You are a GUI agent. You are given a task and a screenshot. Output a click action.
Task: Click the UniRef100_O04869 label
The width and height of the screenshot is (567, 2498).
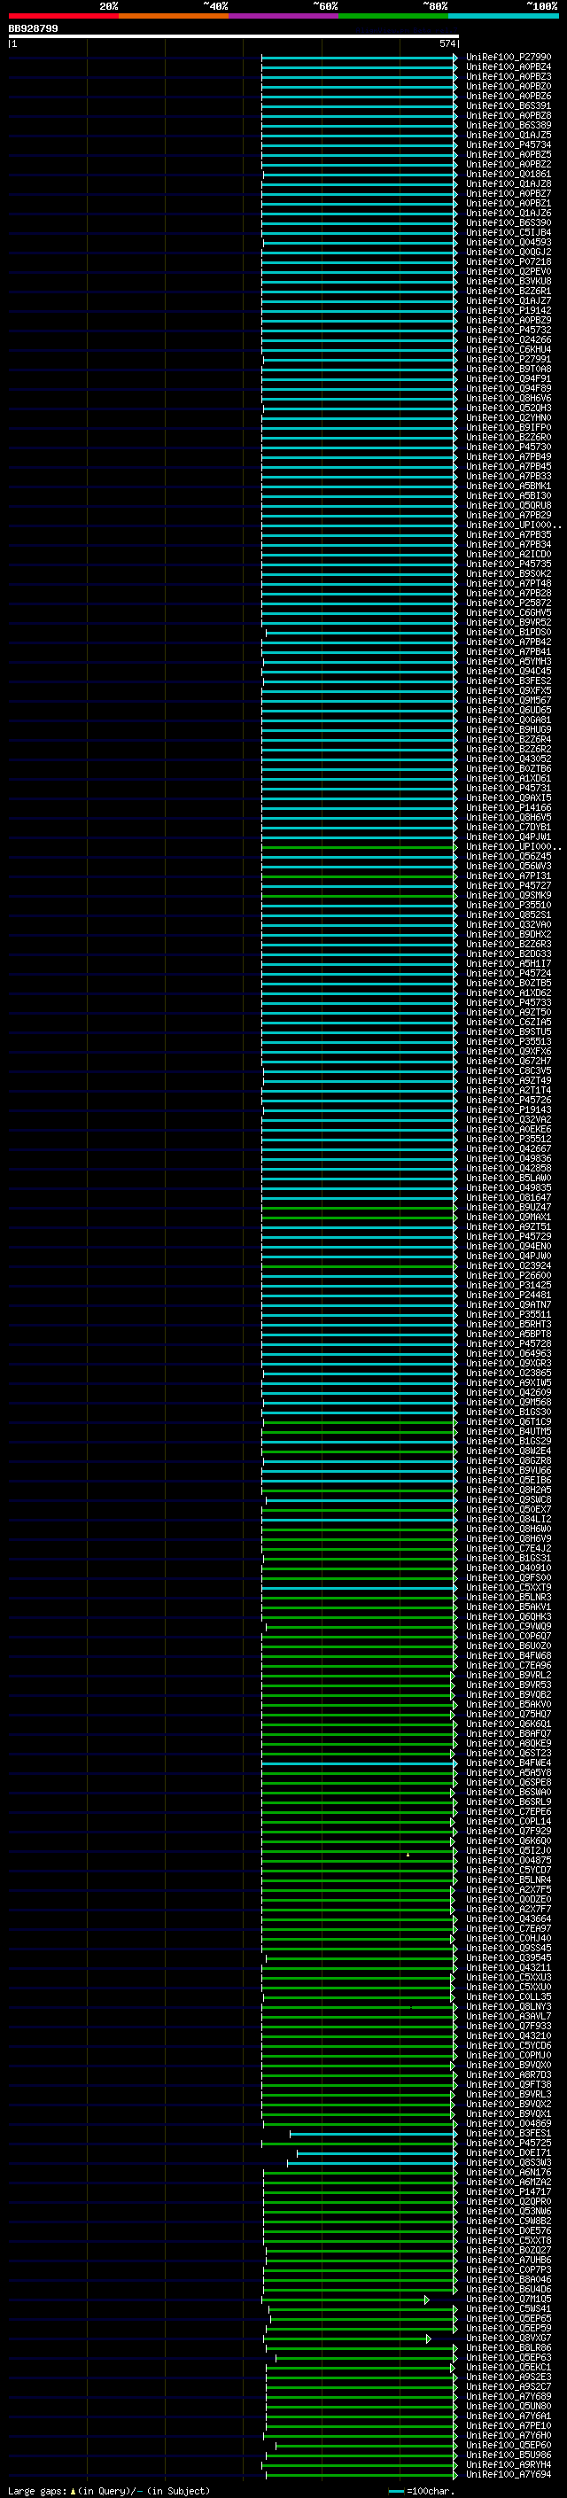click(509, 2122)
